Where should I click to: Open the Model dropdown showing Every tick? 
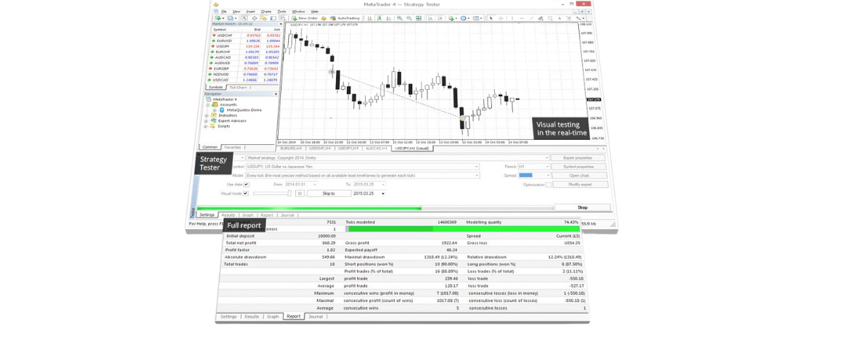(x=362, y=175)
